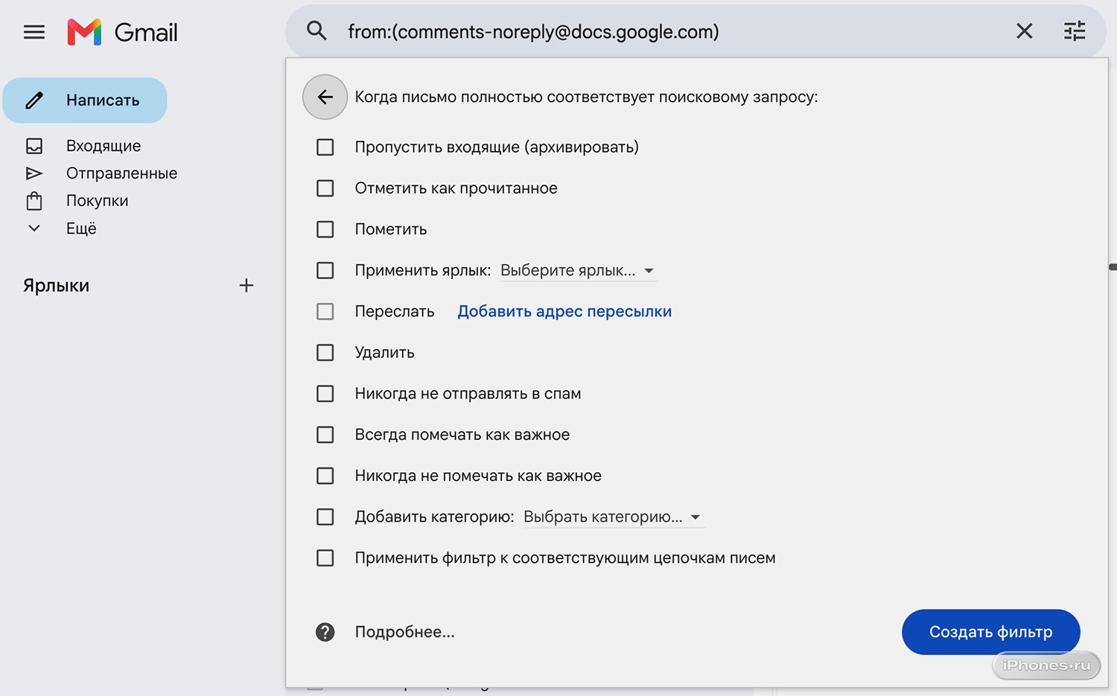Open search options slider icon

pos(1075,31)
